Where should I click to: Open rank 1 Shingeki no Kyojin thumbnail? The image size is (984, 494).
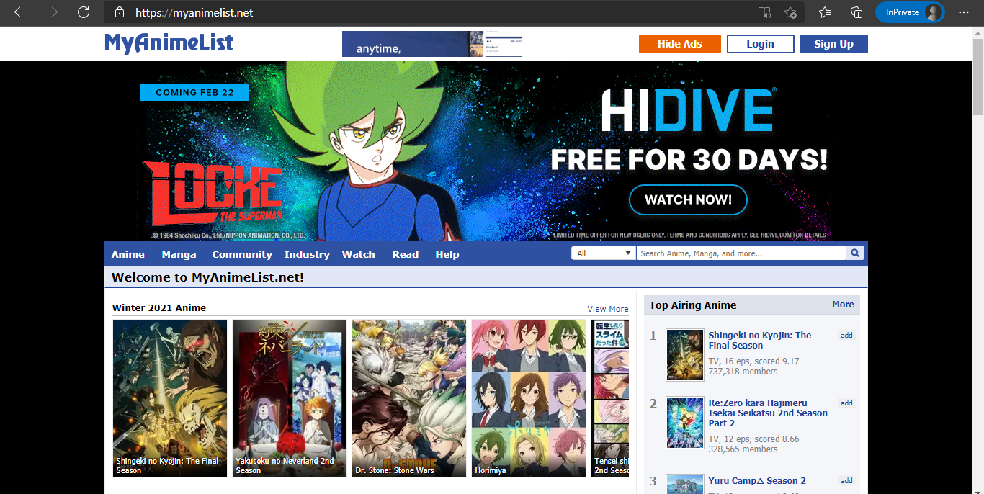[684, 355]
